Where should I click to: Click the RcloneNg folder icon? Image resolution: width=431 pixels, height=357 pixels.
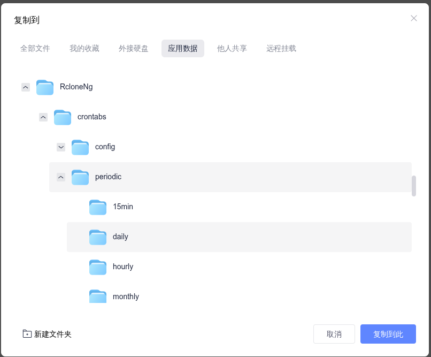click(x=45, y=87)
